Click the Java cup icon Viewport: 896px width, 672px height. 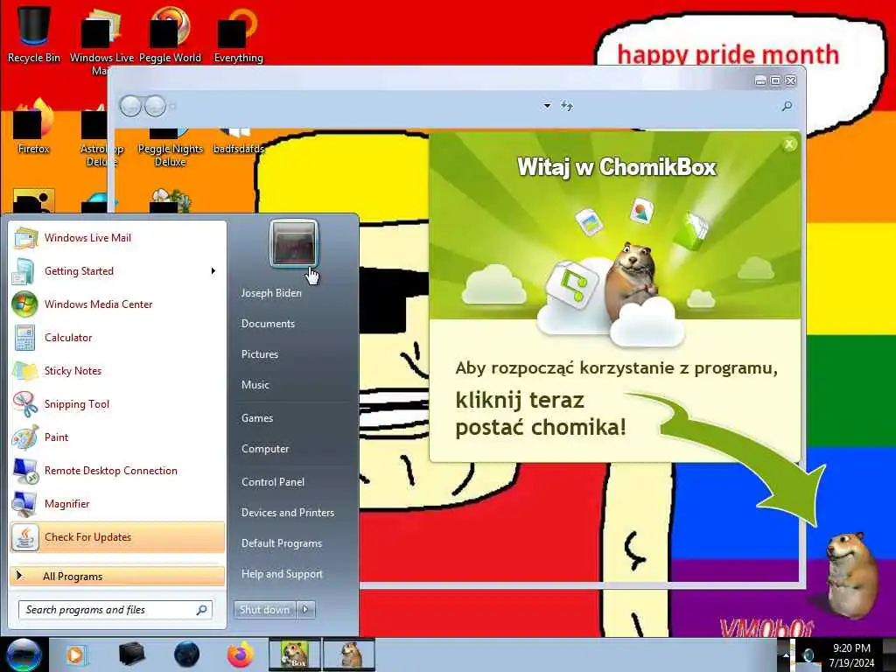point(25,537)
